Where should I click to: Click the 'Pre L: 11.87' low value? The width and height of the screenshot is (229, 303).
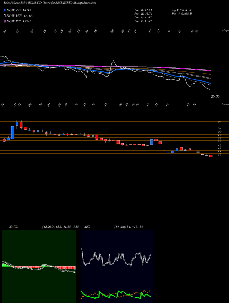pyautogui.click(x=144, y=17)
